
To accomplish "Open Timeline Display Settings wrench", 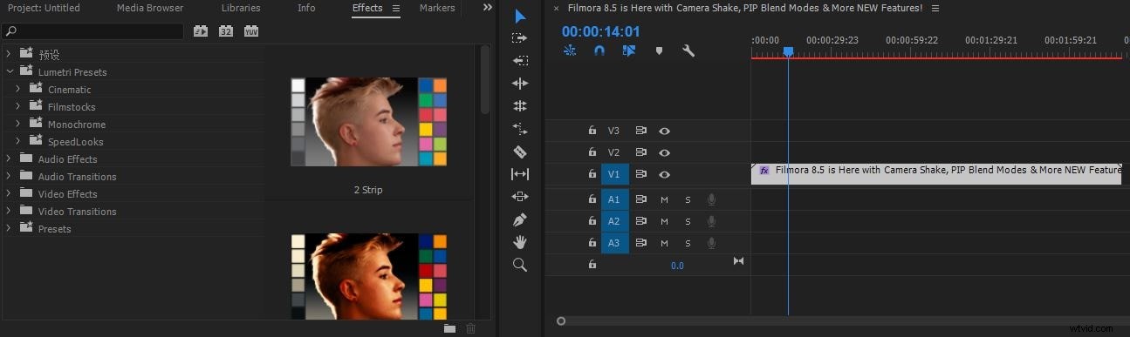I will 688,51.
